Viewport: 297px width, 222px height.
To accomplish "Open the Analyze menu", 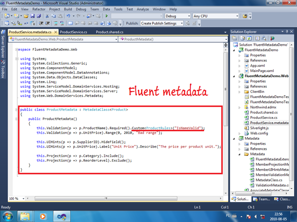I will 143,9.
